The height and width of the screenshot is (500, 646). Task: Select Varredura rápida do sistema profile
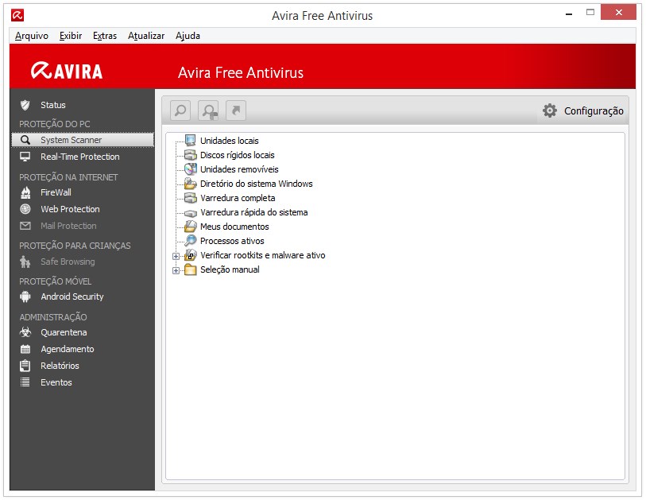(253, 212)
